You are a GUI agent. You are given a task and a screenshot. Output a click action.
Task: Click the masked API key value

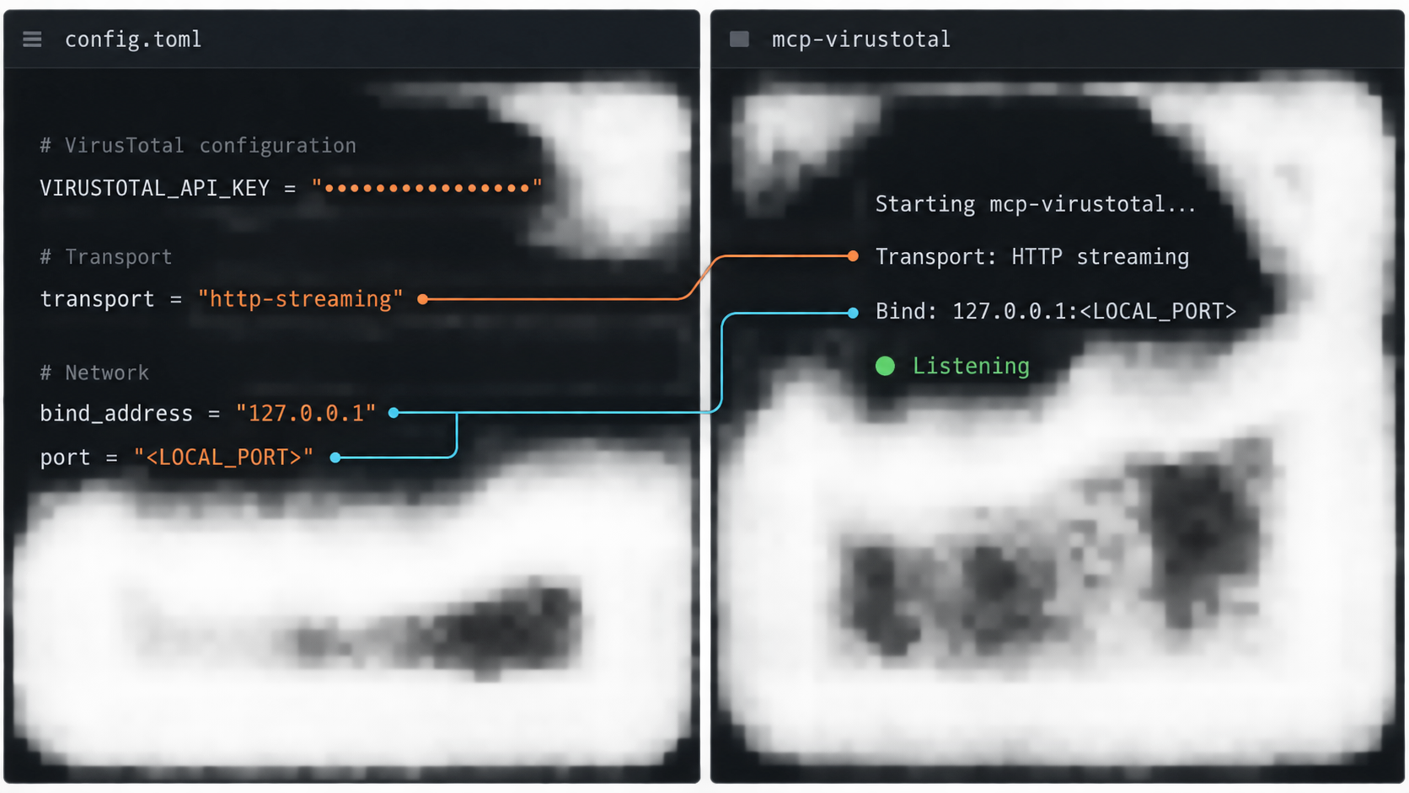tap(426, 187)
